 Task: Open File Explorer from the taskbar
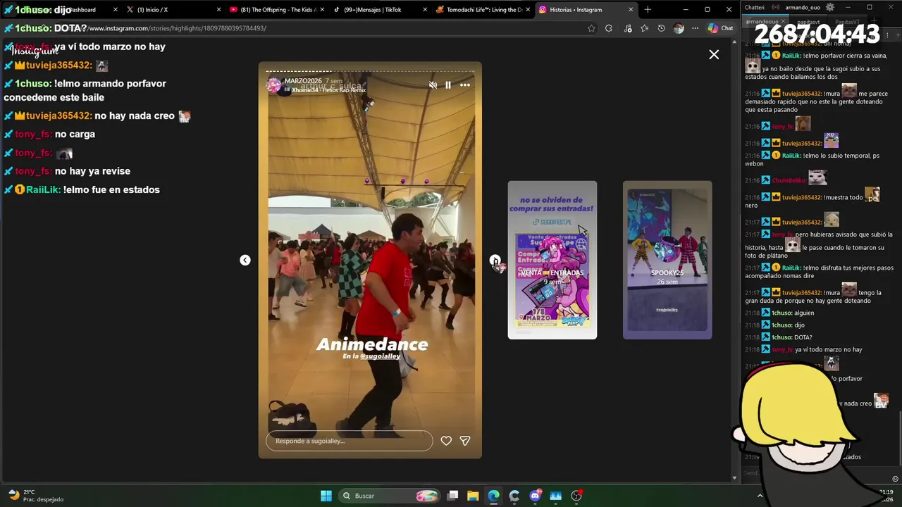coord(473,496)
